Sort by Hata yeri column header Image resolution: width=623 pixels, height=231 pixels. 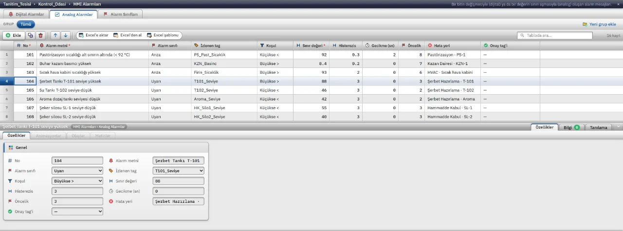pyautogui.click(x=453, y=46)
